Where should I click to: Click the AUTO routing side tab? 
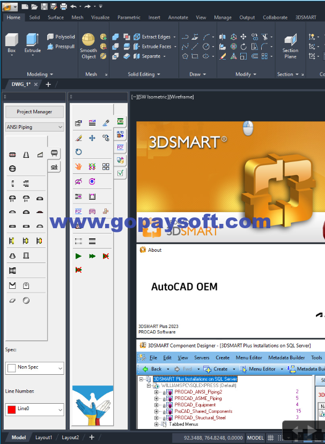pos(120,134)
